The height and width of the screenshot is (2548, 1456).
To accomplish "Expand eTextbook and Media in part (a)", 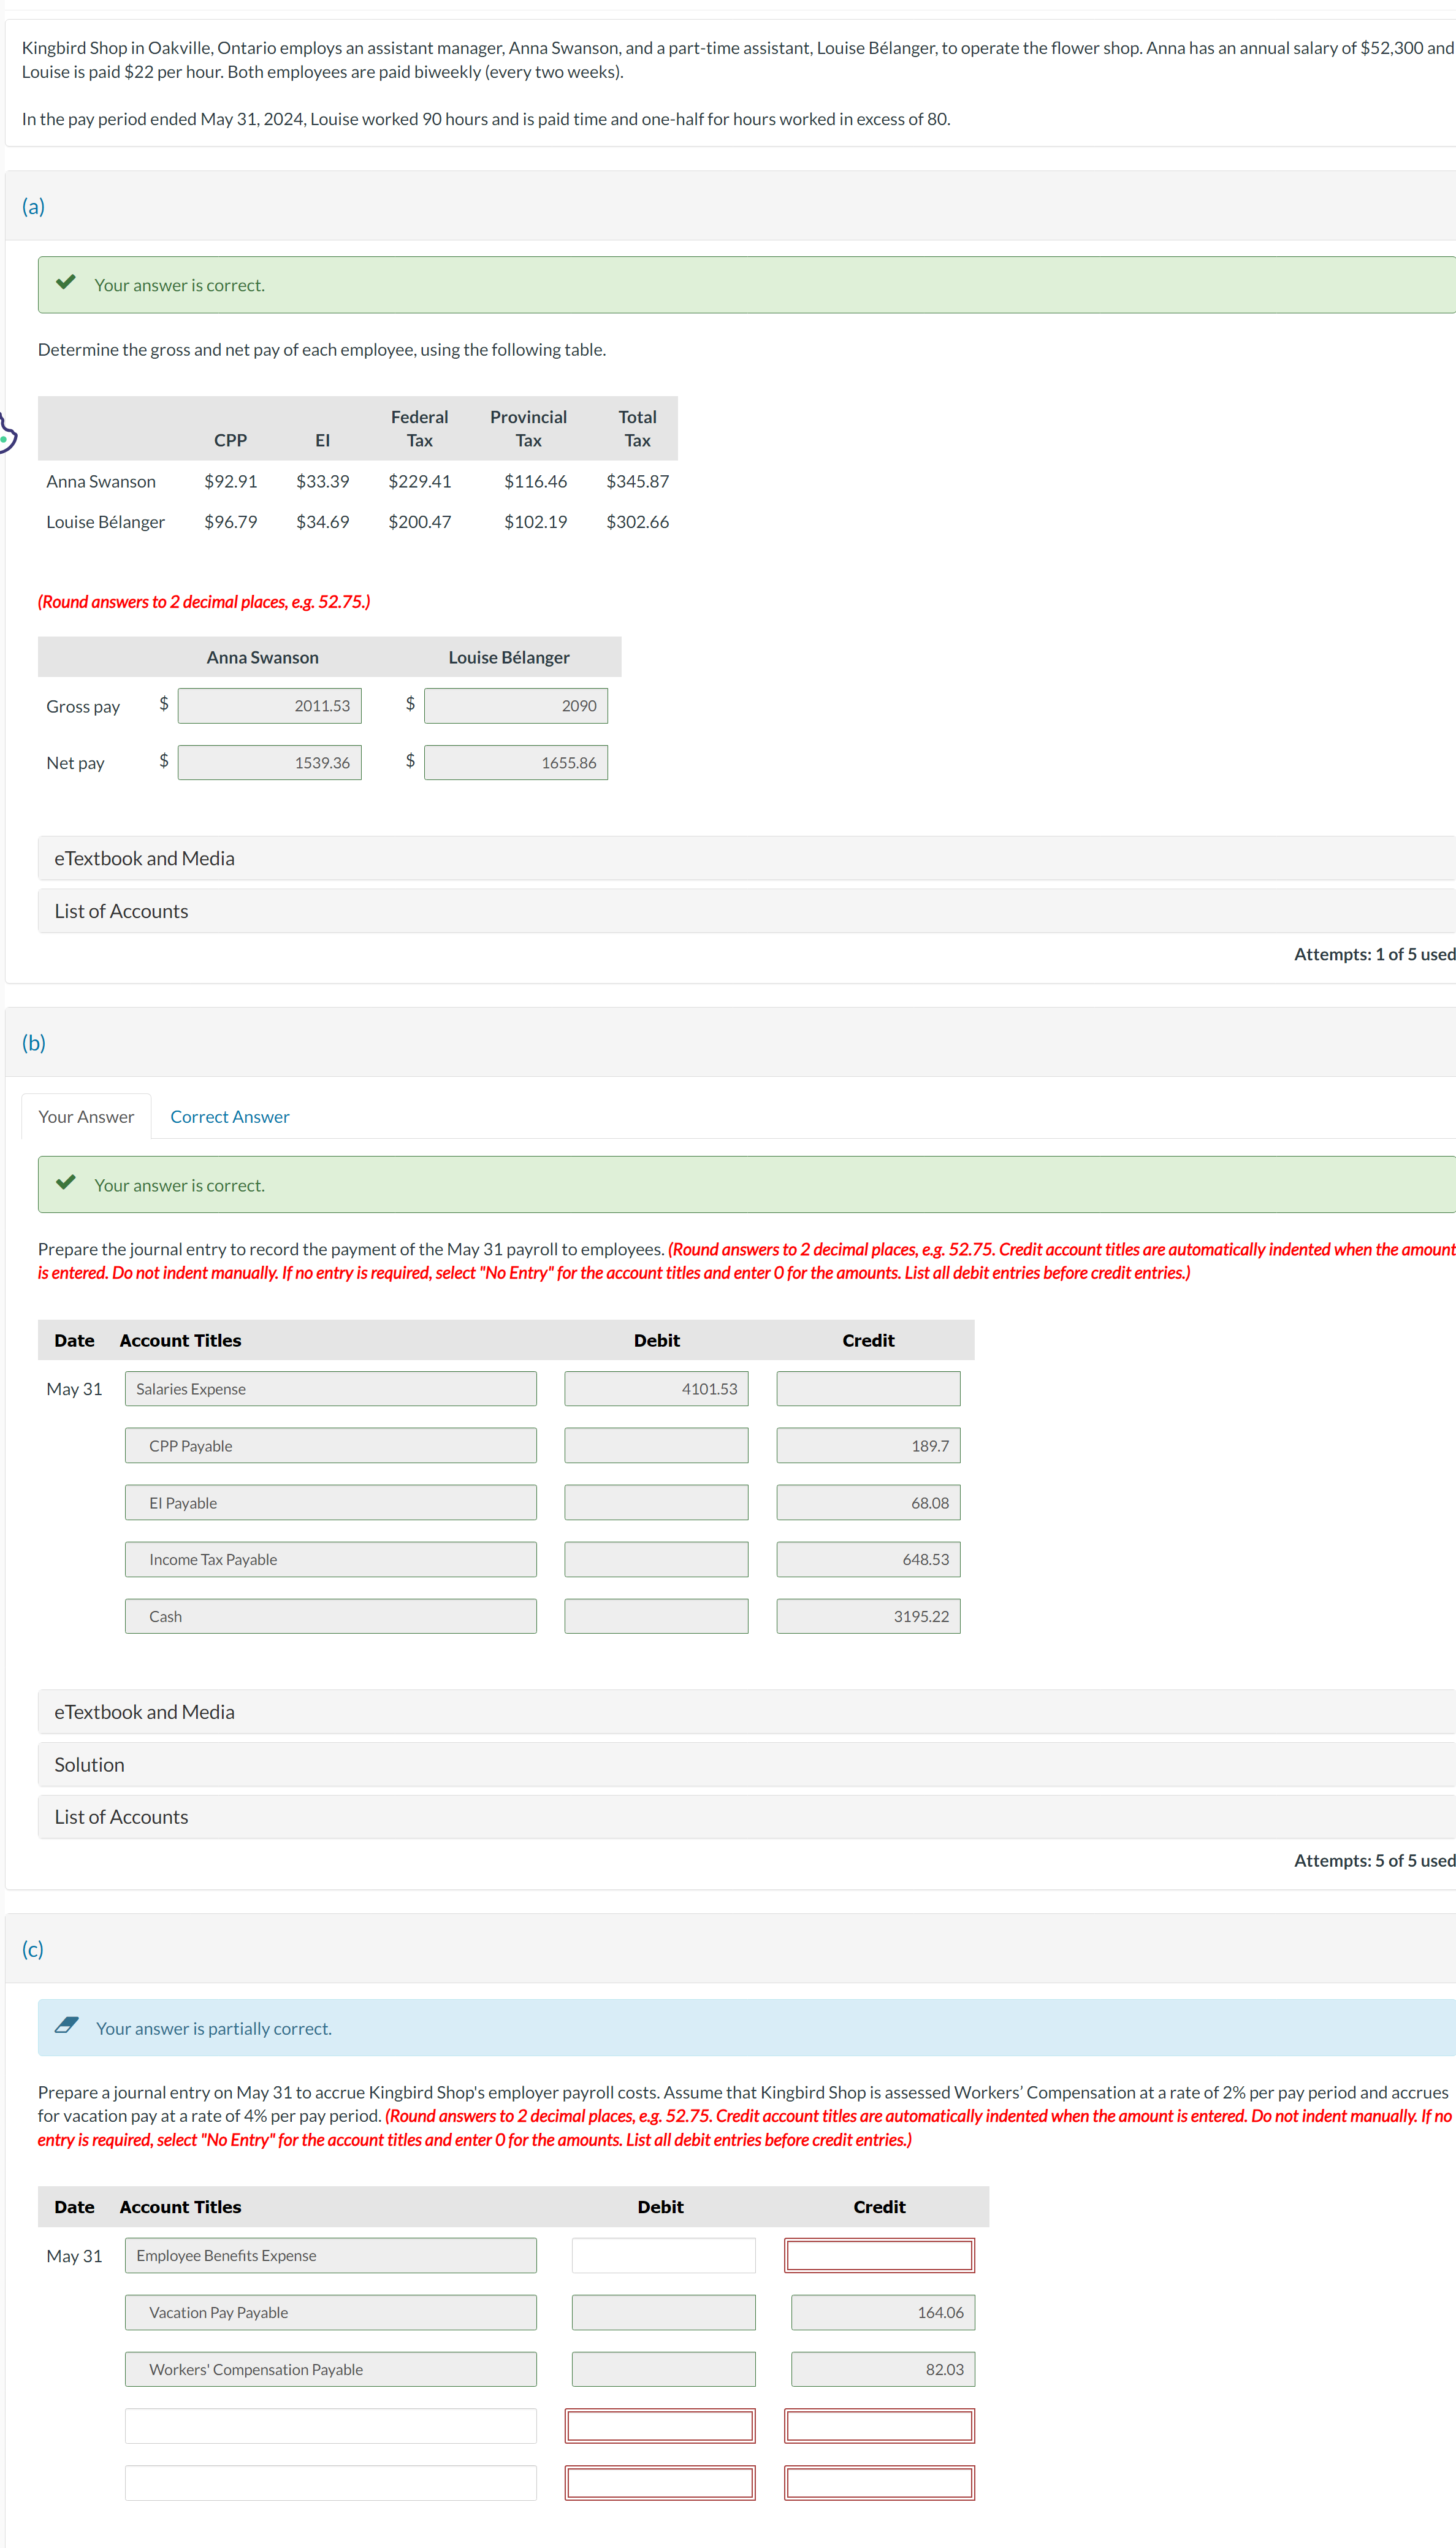I will click(x=144, y=858).
